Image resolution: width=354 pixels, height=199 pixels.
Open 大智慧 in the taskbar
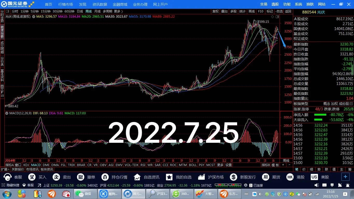point(206,194)
